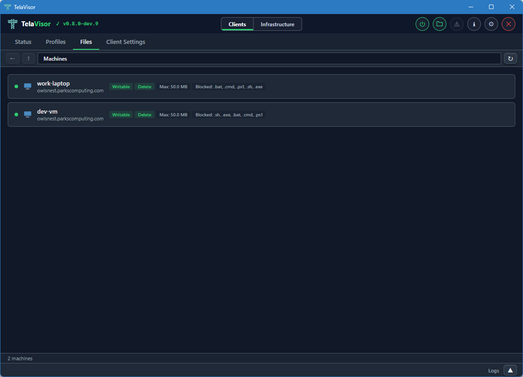
Task: Open the Status tab
Action: pos(23,42)
